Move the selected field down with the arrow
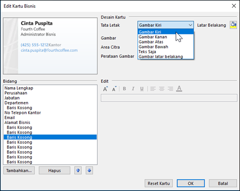This screenshot has width=240, height=191. (x=89, y=170)
